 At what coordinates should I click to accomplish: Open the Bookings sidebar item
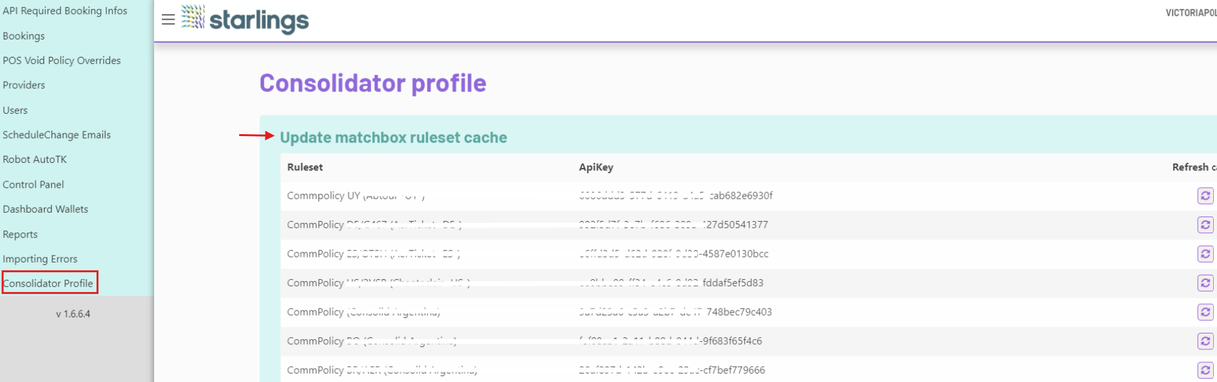coord(24,36)
